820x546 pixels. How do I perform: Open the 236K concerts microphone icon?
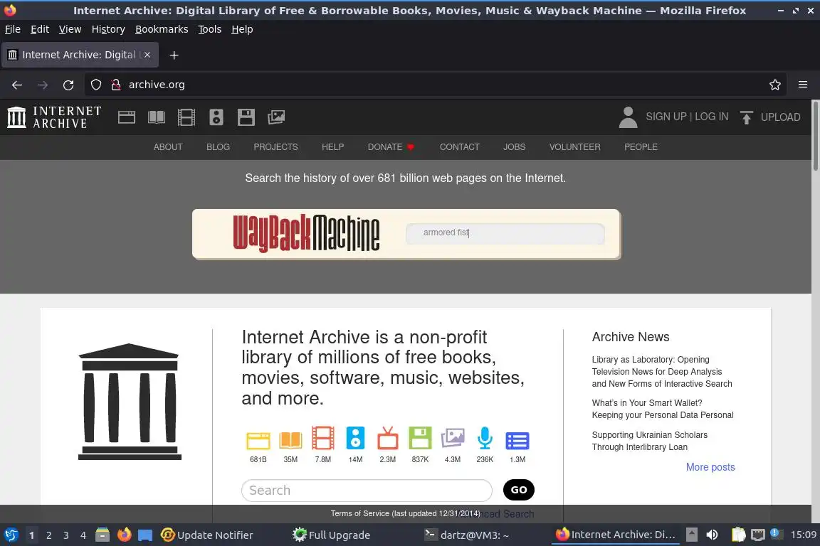pos(485,439)
